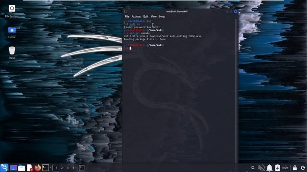The image size is (307, 172).
Task: Click the 'Reading package lists... Done' line
Action: click(144, 39)
